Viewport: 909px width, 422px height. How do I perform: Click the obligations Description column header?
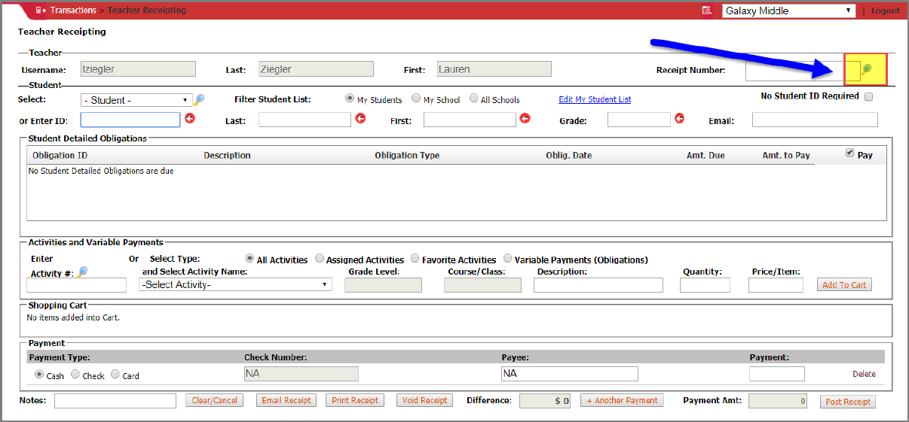coord(227,156)
